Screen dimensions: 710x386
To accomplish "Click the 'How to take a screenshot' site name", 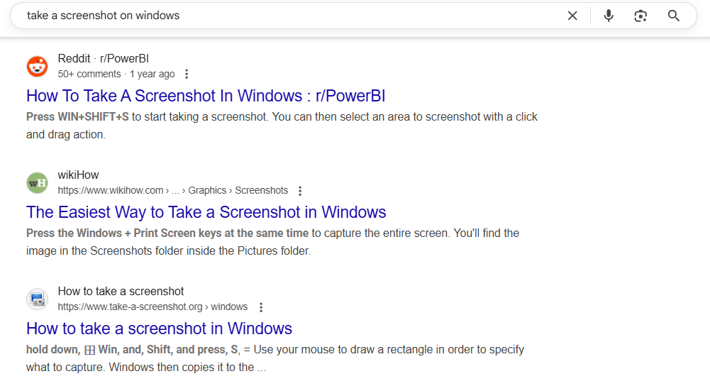I will pos(121,292).
